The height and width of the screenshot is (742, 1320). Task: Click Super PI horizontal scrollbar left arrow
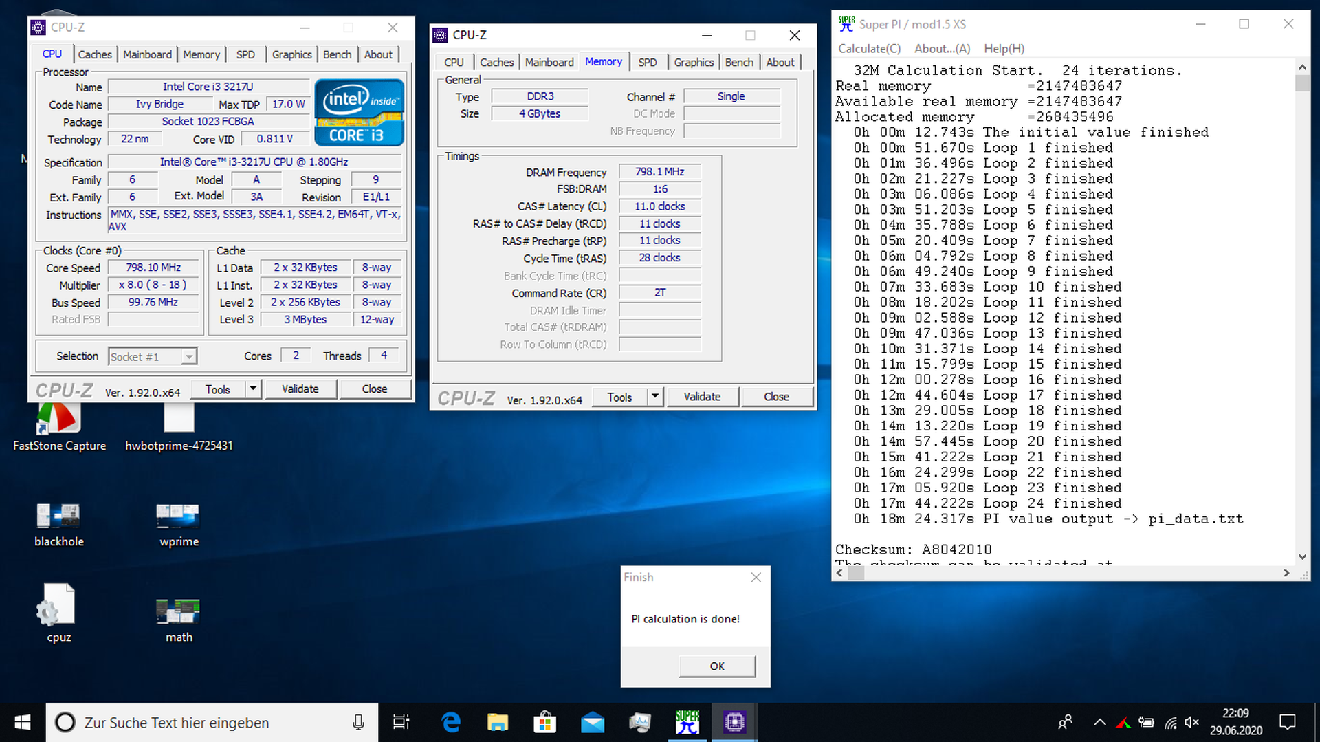point(839,573)
